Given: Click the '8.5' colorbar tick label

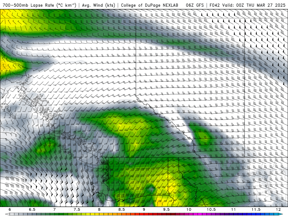Looking at the screenshot, I should [122, 210].
